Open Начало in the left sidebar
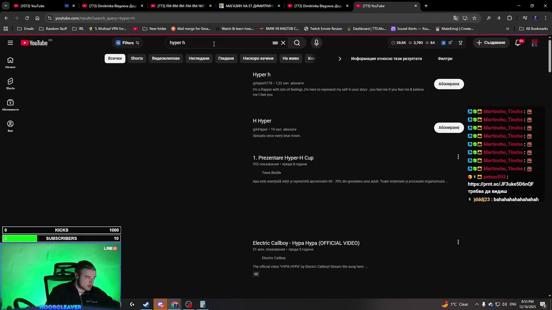This screenshot has width=552, height=310. coord(10,62)
